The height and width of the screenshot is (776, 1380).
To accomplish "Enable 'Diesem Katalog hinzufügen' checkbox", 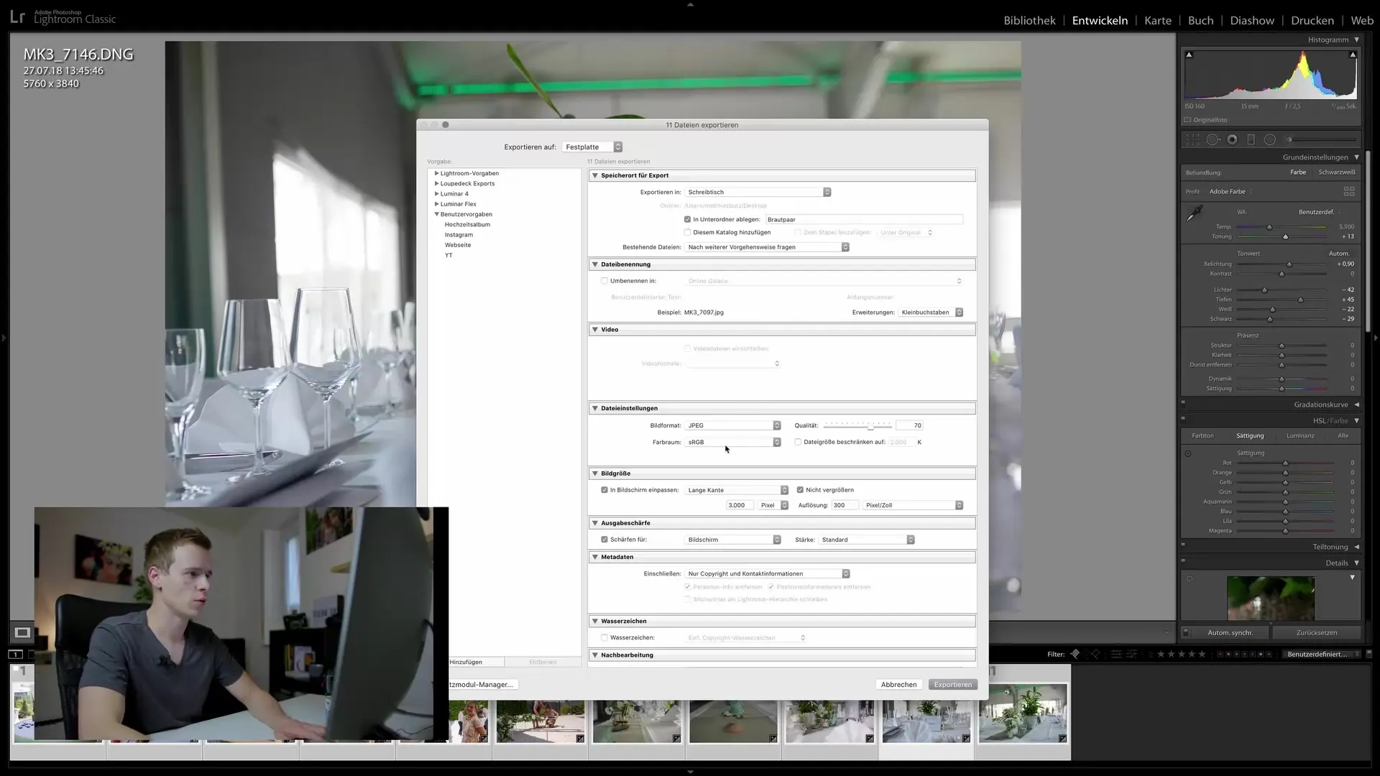I will click(687, 232).
